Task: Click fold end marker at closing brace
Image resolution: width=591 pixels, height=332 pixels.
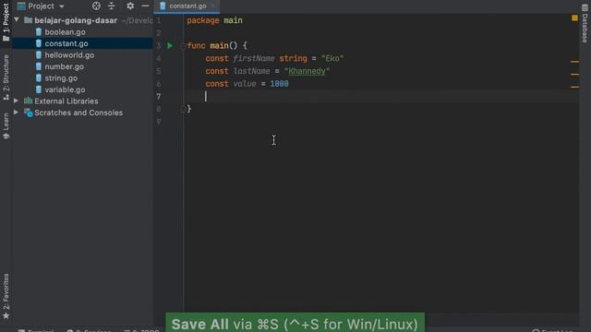Action: point(183,109)
